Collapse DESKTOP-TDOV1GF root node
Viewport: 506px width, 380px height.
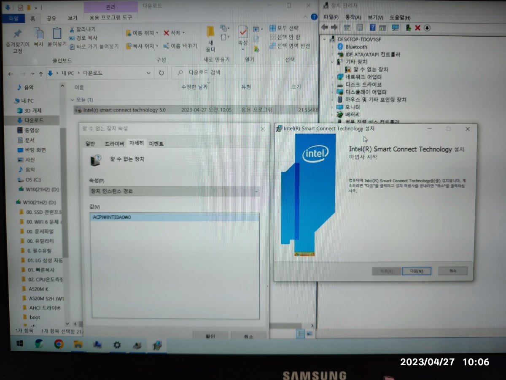(x=325, y=39)
